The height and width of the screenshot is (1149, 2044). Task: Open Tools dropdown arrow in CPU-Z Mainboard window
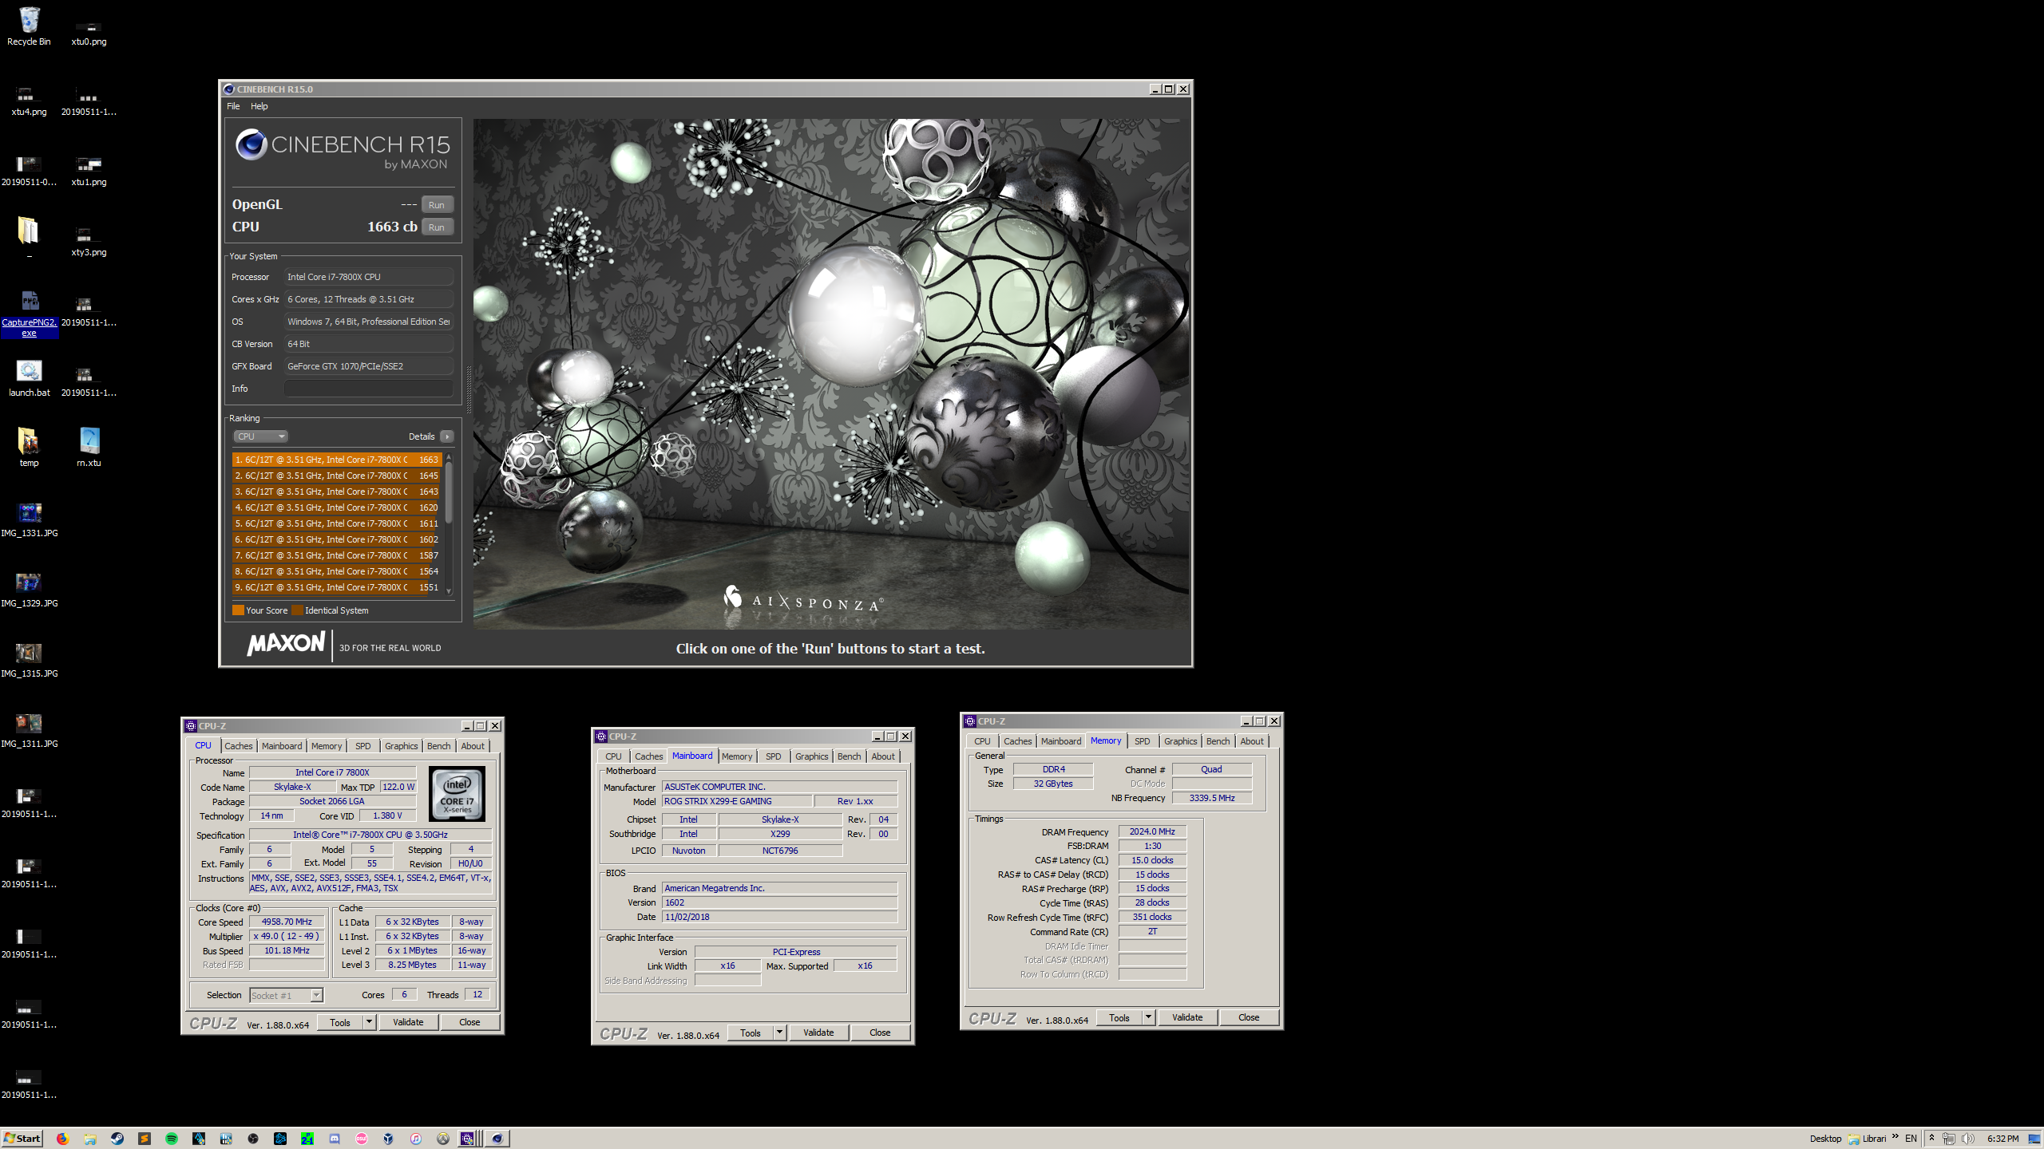pos(779,1033)
